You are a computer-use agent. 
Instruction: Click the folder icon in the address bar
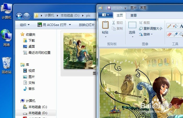tap(37, 15)
